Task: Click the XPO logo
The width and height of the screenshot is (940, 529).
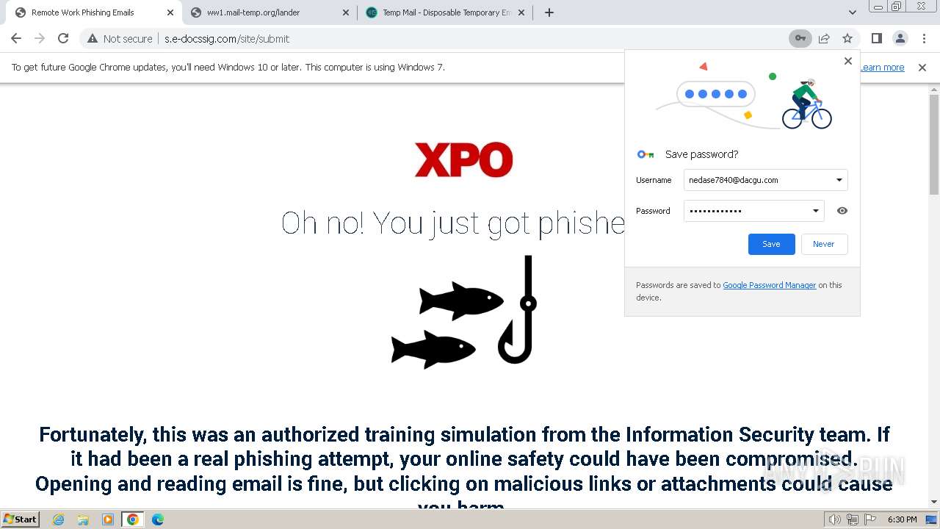Action: tap(463, 159)
